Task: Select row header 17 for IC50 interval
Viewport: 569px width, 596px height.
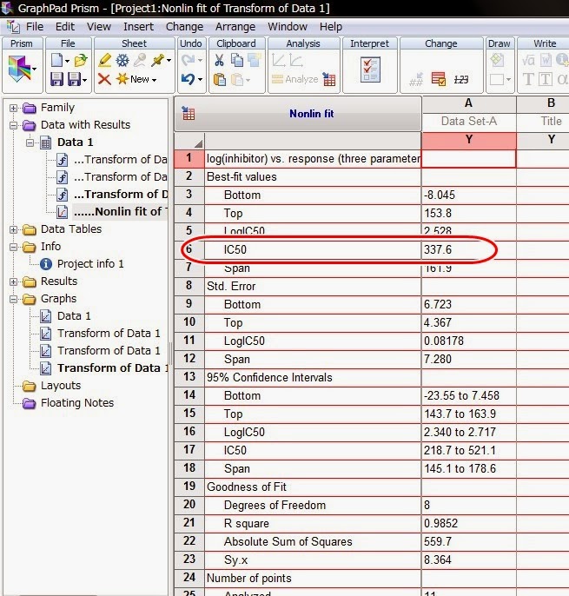Action: click(189, 450)
